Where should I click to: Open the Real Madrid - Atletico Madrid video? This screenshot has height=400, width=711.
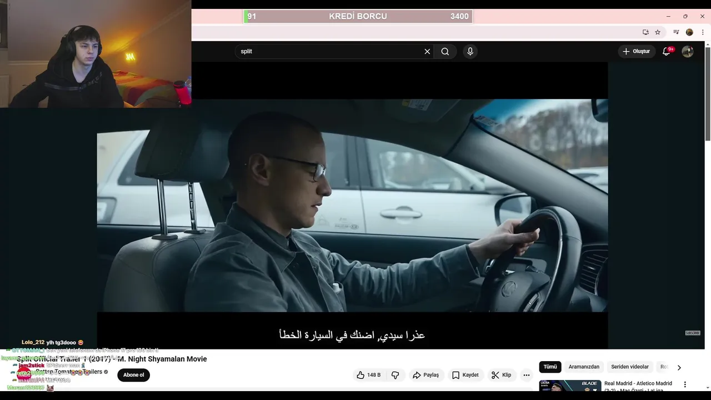coord(638,387)
